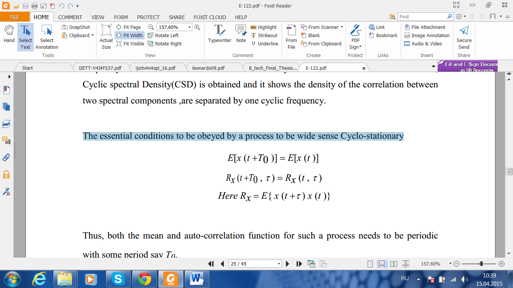
Task: Click the Find search field
Action: pos(422,16)
